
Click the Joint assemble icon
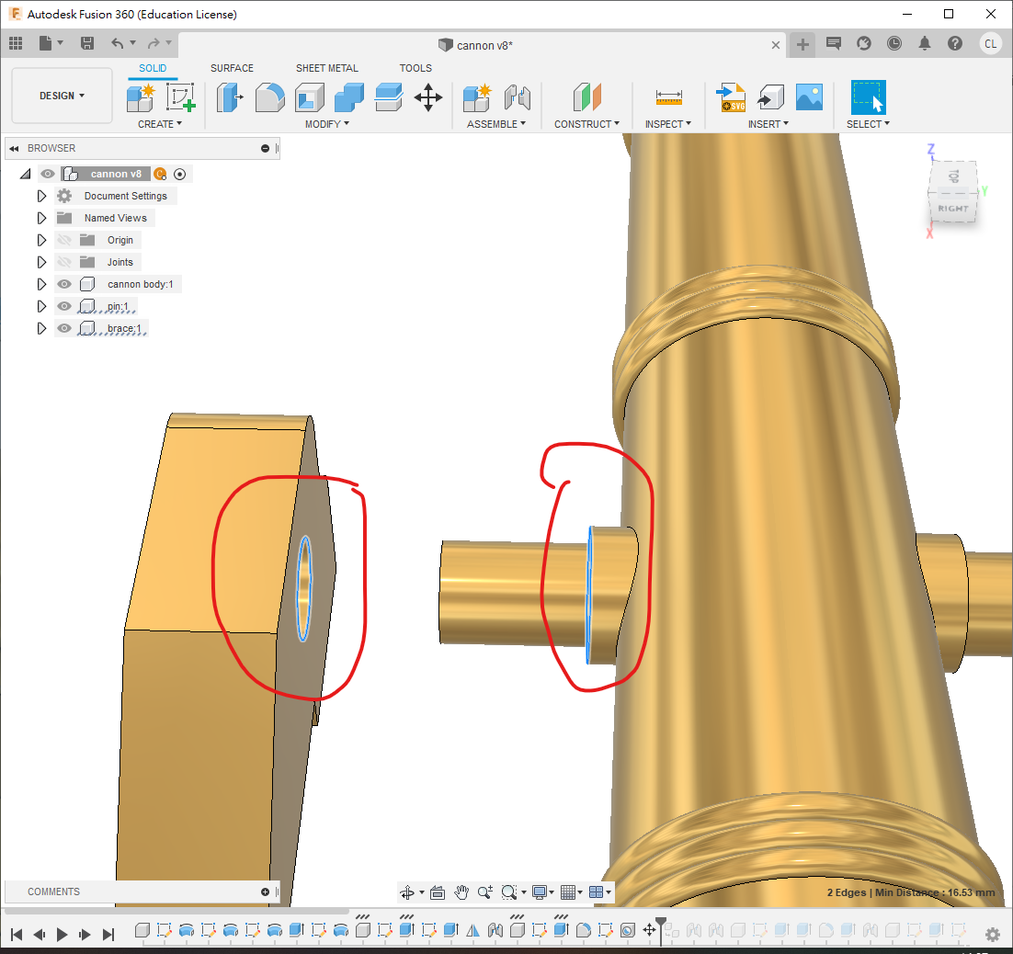pos(518,97)
